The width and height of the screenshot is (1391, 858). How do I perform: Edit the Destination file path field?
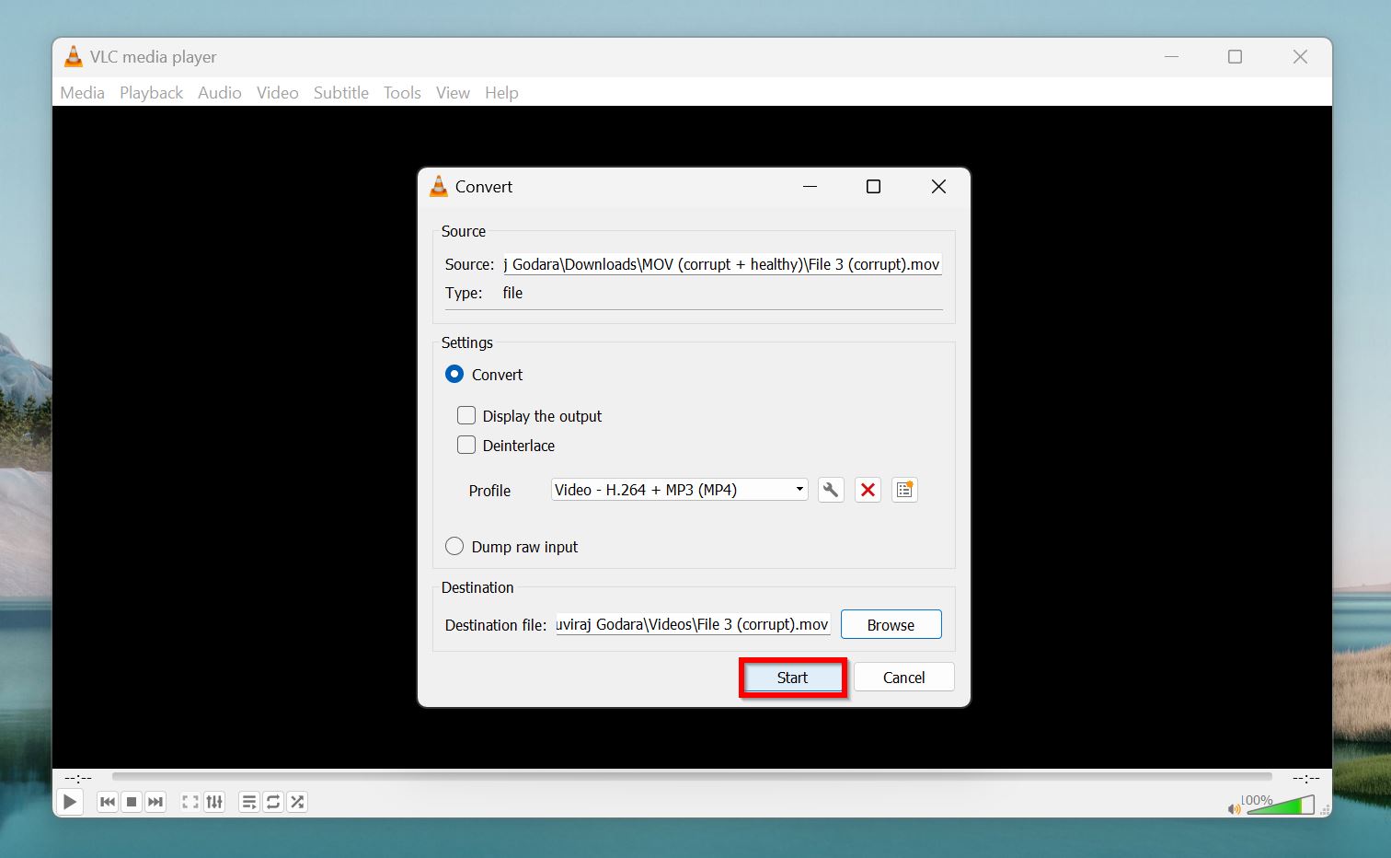tap(692, 624)
